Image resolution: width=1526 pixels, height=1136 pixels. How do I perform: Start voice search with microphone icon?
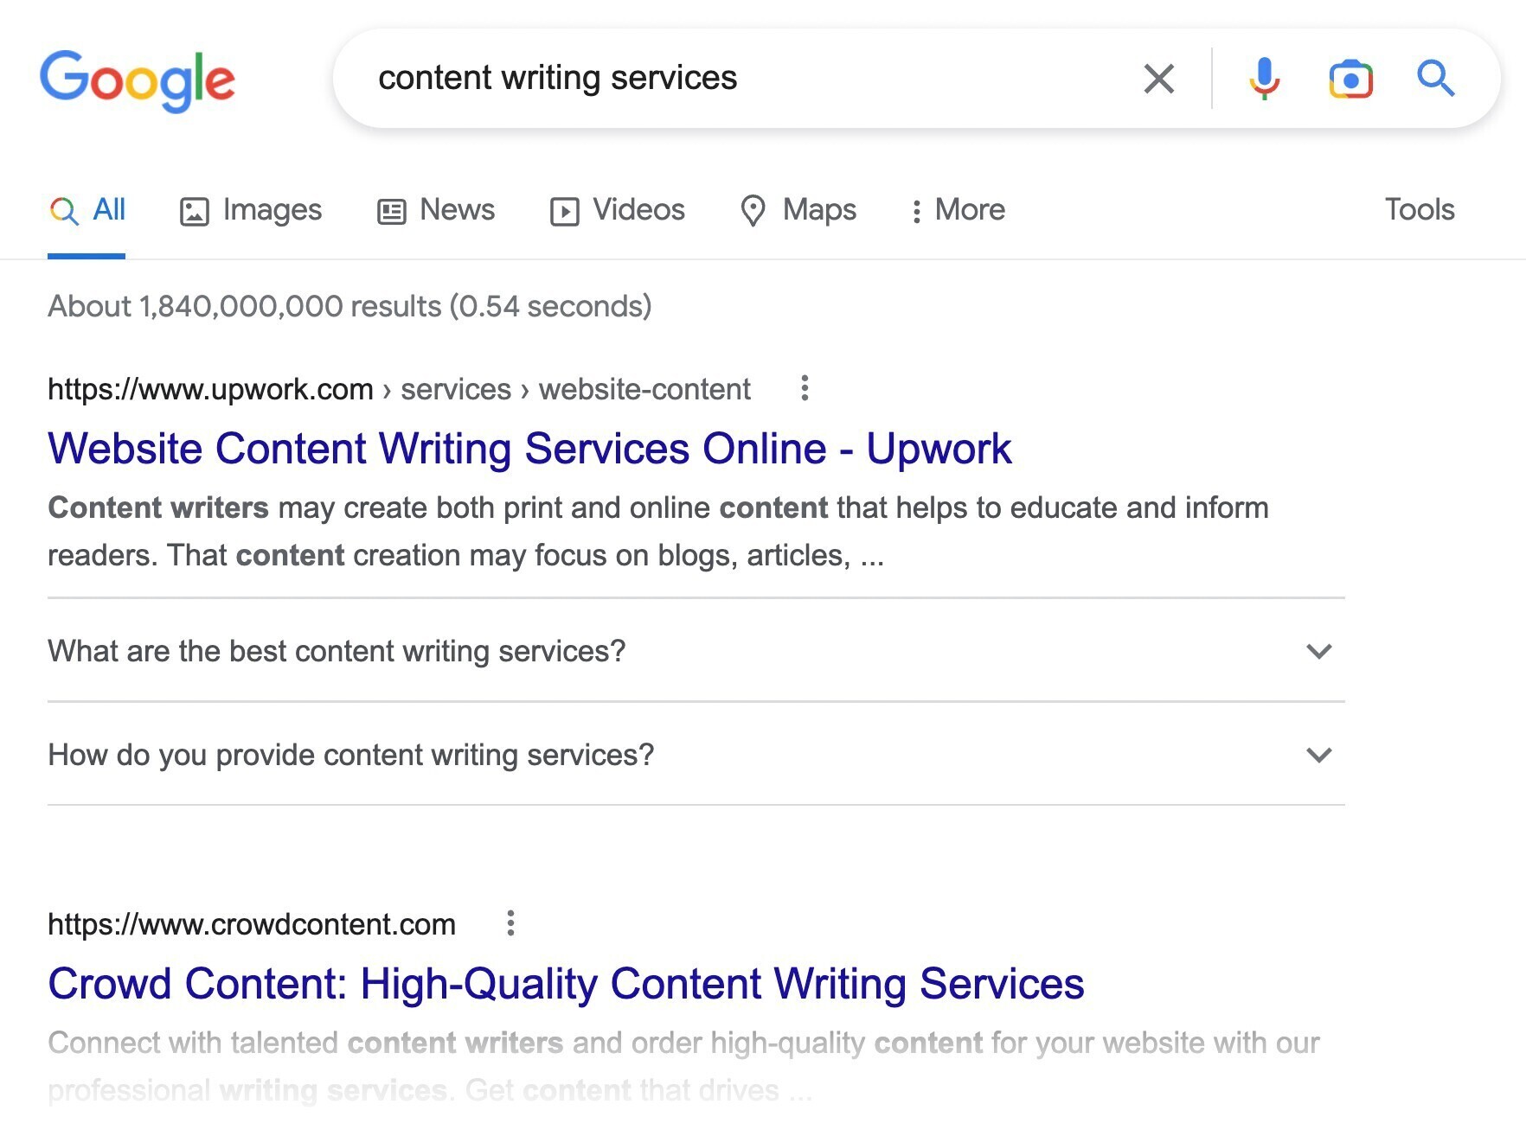coord(1264,79)
